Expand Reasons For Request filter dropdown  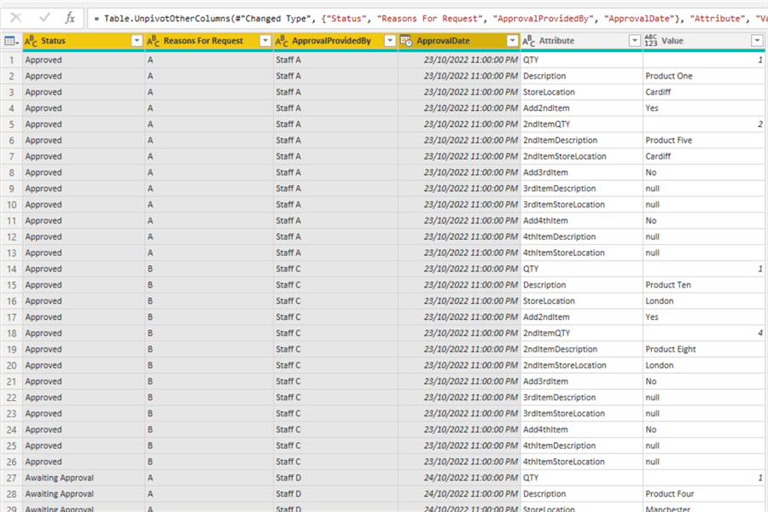[x=265, y=41]
